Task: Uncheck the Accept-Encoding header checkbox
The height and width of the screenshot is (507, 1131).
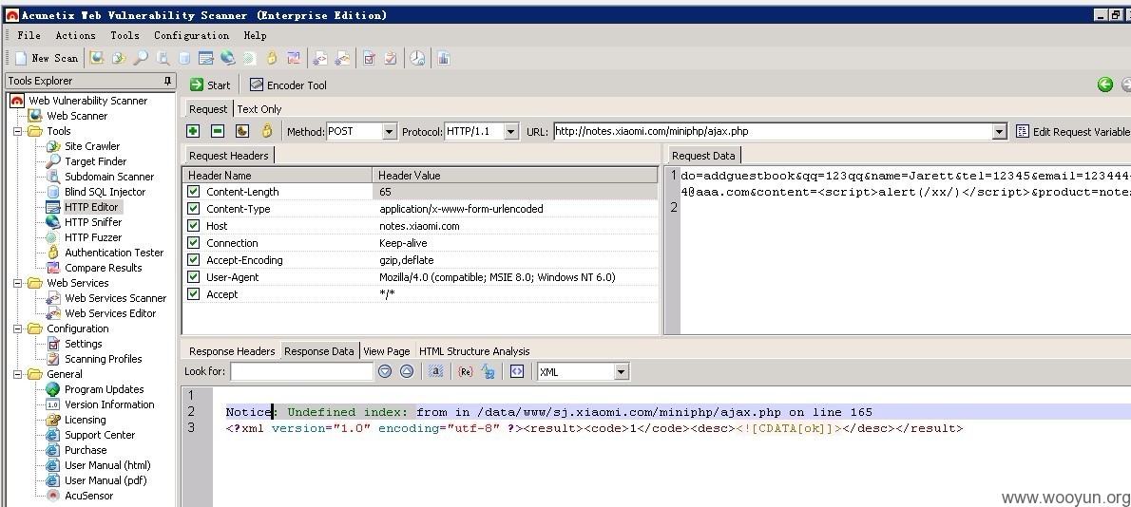Action: (x=193, y=260)
